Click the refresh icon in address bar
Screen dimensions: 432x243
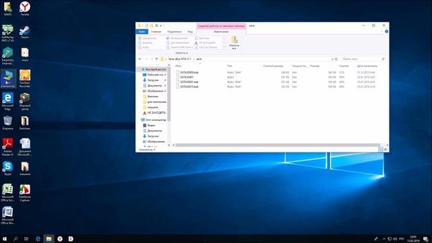tap(336, 59)
